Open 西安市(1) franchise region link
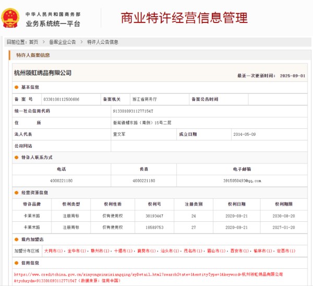 pyautogui.click(x=239, y=251)
